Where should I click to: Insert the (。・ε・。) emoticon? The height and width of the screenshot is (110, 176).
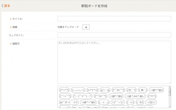click(x=104, y=102)
